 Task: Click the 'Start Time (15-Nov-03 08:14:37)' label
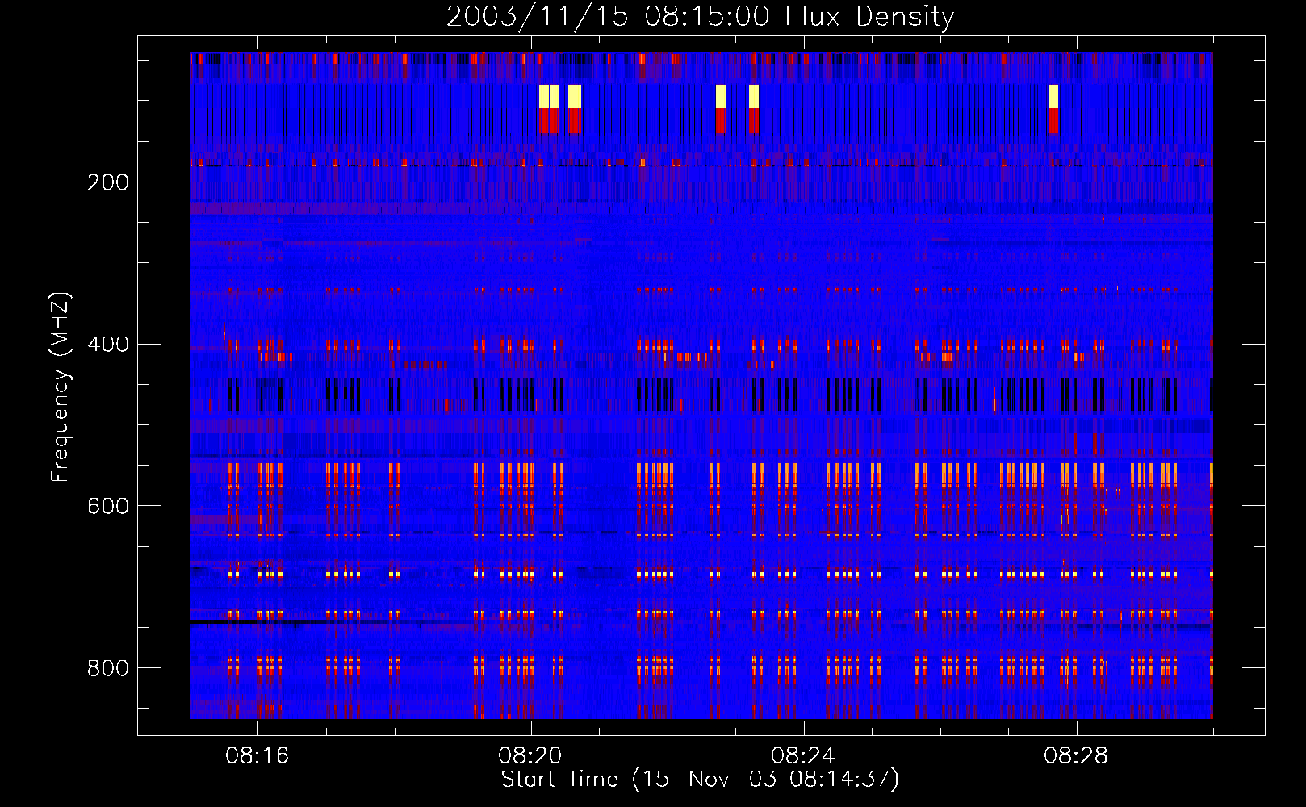click(x=700, y=780)
